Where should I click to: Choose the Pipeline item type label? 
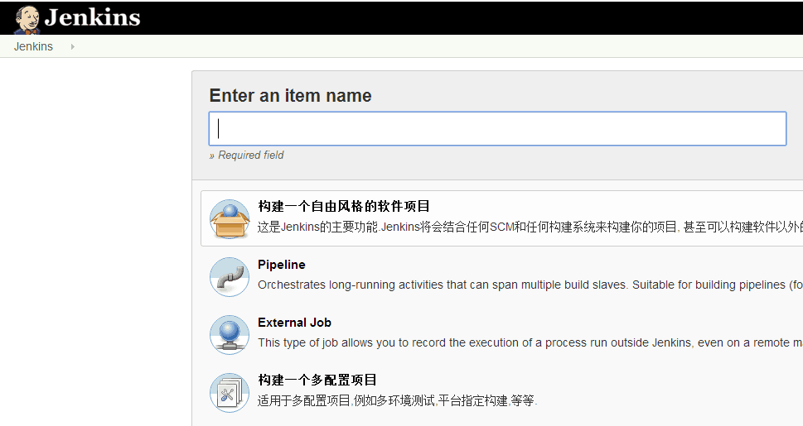(282, 265)
